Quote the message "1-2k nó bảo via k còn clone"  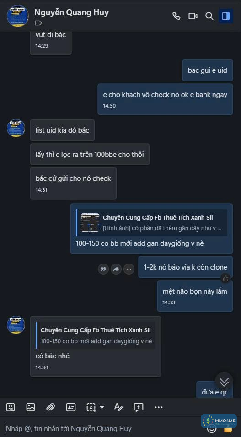point(103,269)
